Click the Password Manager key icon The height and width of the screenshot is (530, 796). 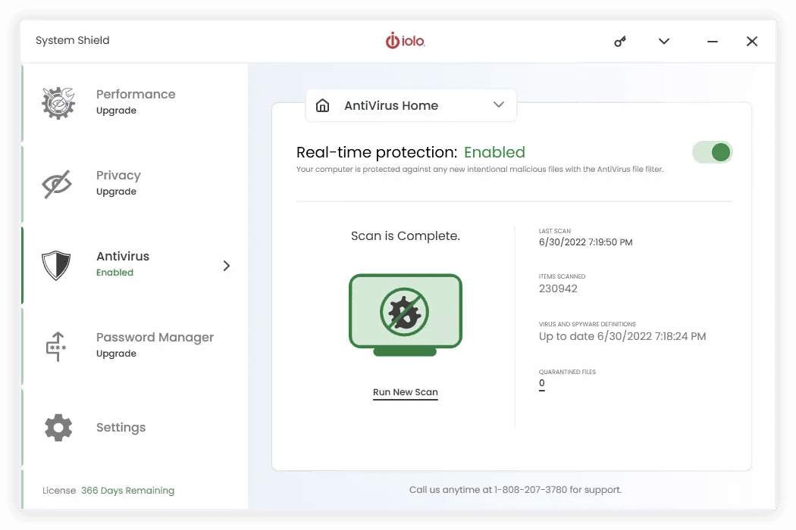56,347
